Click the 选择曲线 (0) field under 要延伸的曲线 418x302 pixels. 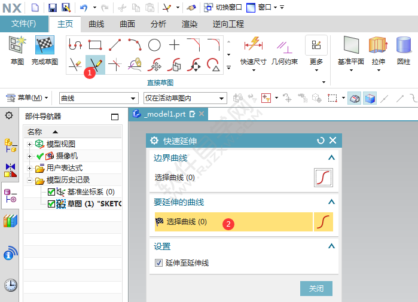coord(233,222)
